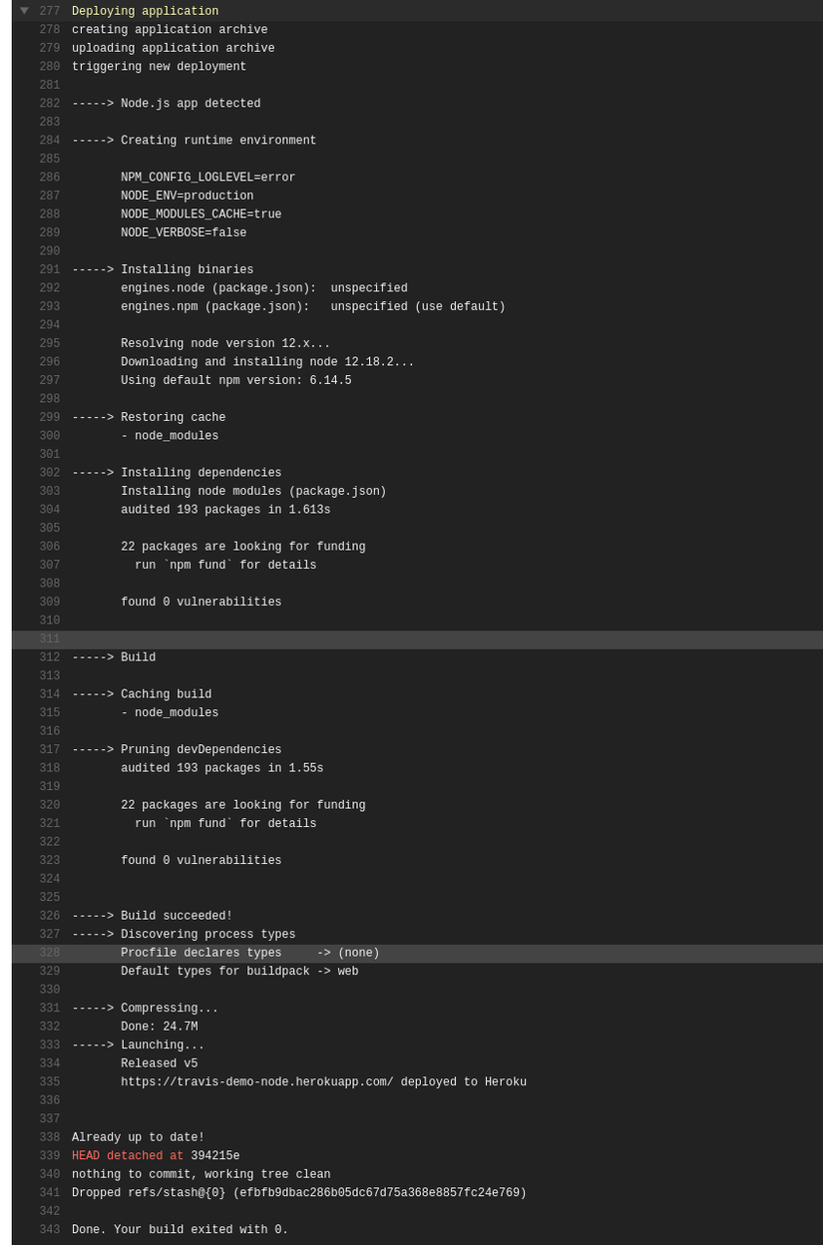Click line number 328 in the gutter

(x=50, y=954)
